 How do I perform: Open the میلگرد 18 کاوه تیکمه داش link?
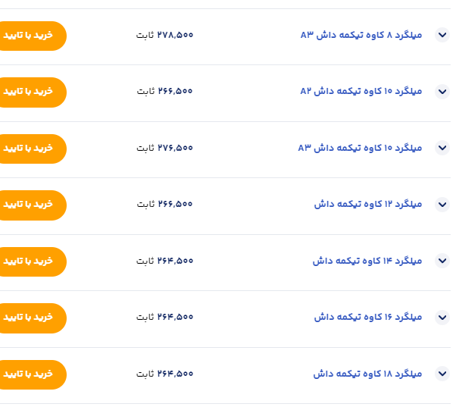tap(368, 374)
